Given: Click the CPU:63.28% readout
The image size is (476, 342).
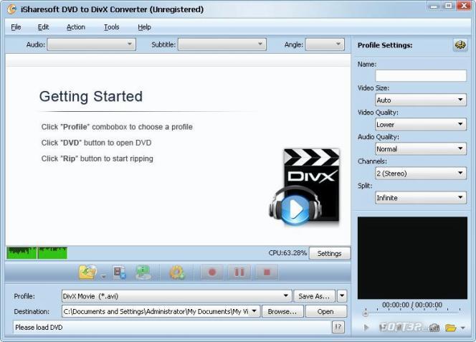Looking at the screenshot, I should click(287, 253).
